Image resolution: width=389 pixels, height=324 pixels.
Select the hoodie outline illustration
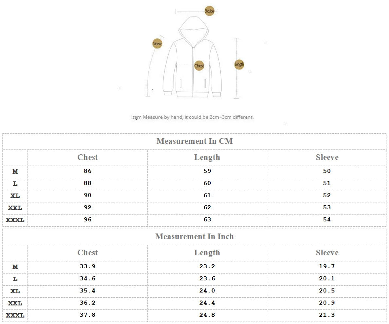tap(192, 57)
